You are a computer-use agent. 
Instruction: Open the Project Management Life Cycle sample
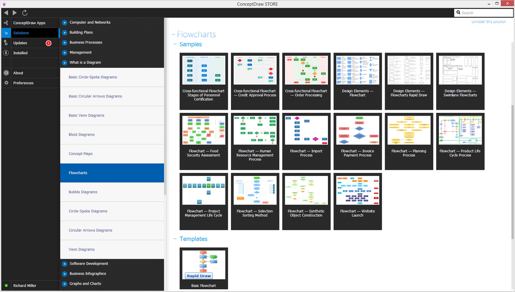(x=204, y=202)
